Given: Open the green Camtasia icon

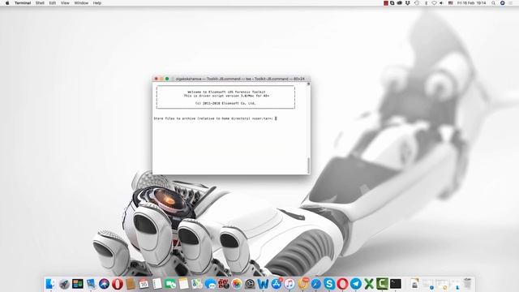Looking at the screenshot, I should pyautogui.click(x=382, y=284).
